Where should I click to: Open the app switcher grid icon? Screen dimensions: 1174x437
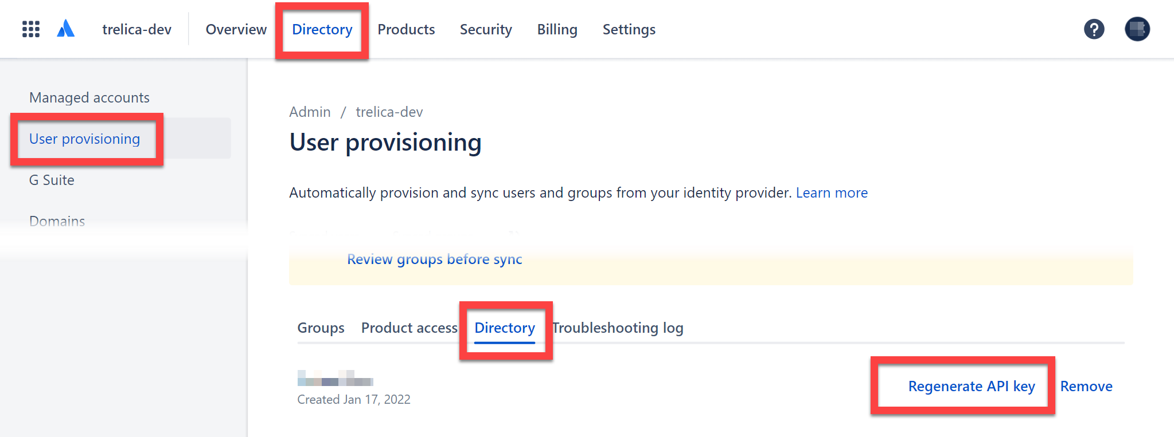(x=31, y=29)
